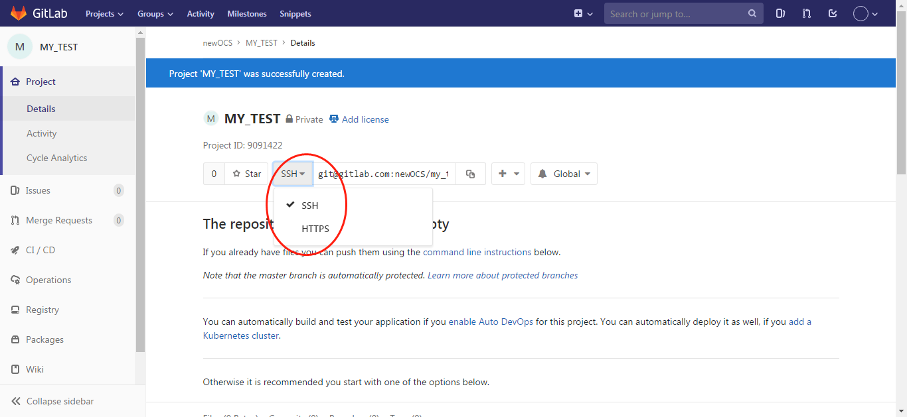Star the MY_TEST project
This screenshot has width=907, height=417.
[246, 173]
